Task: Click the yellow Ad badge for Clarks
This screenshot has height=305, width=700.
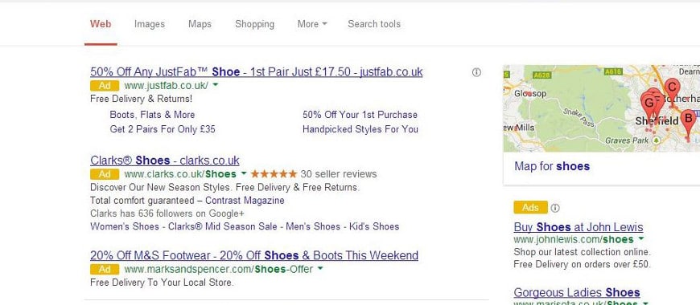Action: click(105, 173)
